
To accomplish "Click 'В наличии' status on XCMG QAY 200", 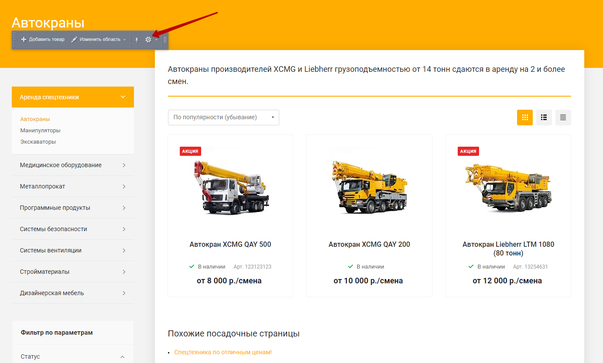I will point(366,267).
